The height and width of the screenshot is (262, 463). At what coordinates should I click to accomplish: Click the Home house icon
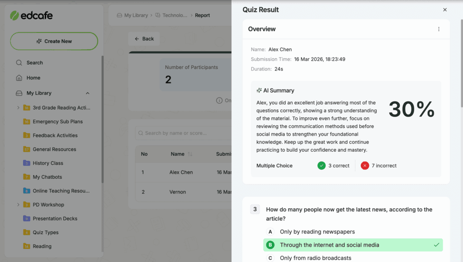(x=19, y=78)
